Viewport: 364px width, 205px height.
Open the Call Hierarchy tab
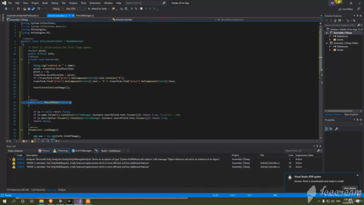point(38,190)
